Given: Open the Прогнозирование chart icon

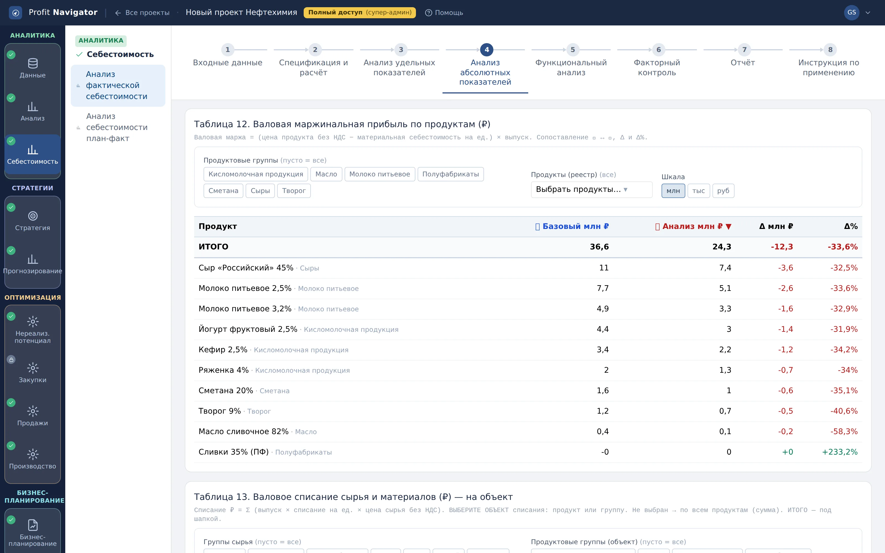Looking at the screenshot, I should tap(33, 259).
